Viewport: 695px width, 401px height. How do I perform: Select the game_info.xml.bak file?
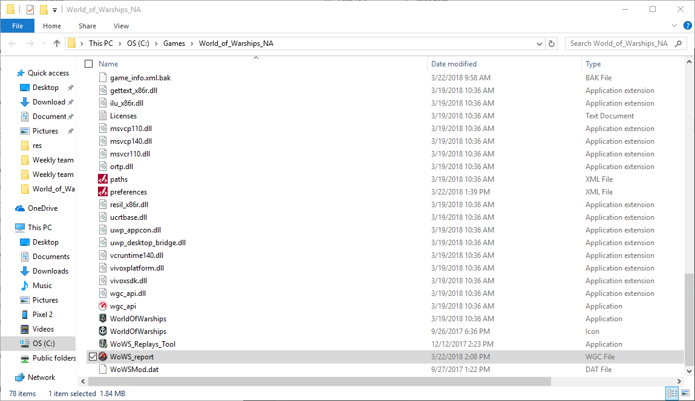tap(140, 77)
